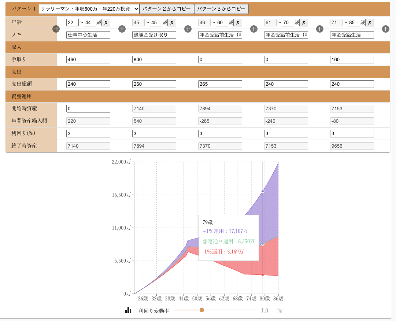Image resolution: width=396 pixels, height=321 pixels.
Task: Remove the 61~70歳 period using ✗
Action: pos(304,23)
